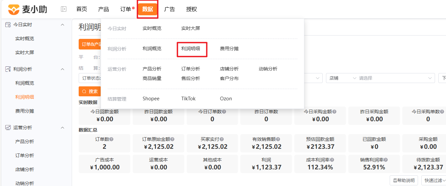Switch to the 订单&产品 tab
This screenshot has height=186, width=446.
pos(90,45)
